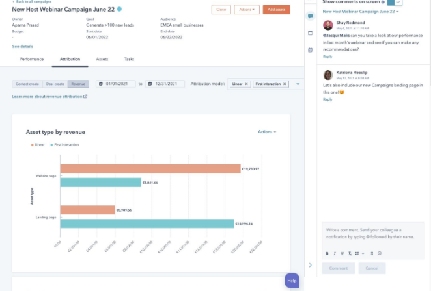Open list style dropdown arrow in comment editor
The width and height of the screenshot is (431, 291).
(x=363, y=253)
